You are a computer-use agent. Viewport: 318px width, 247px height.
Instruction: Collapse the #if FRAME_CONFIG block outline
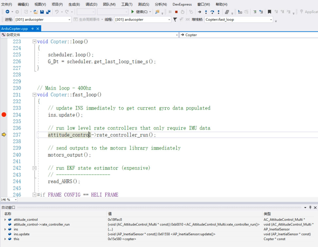[34, 195]
